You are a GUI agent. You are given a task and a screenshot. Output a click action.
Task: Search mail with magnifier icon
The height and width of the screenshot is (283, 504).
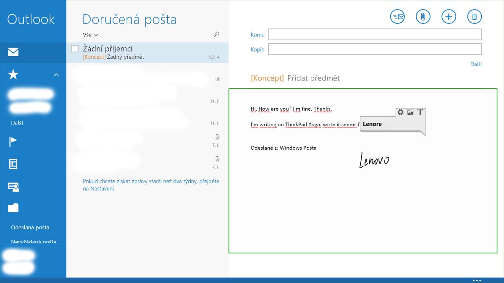[217, 34]
